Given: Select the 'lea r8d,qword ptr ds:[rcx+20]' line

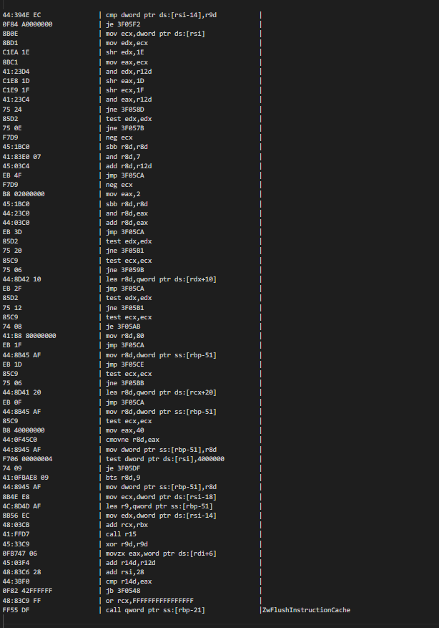Looking at the screenshot, I should click(x=161, y=392).
